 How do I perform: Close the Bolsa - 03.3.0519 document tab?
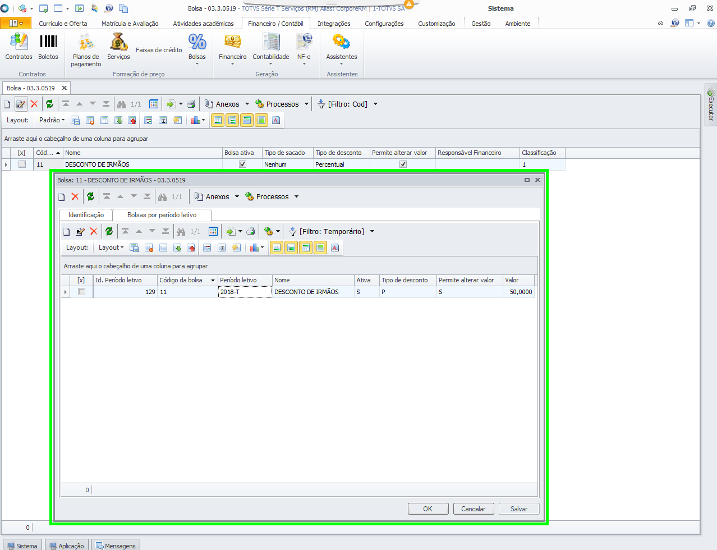64,88
